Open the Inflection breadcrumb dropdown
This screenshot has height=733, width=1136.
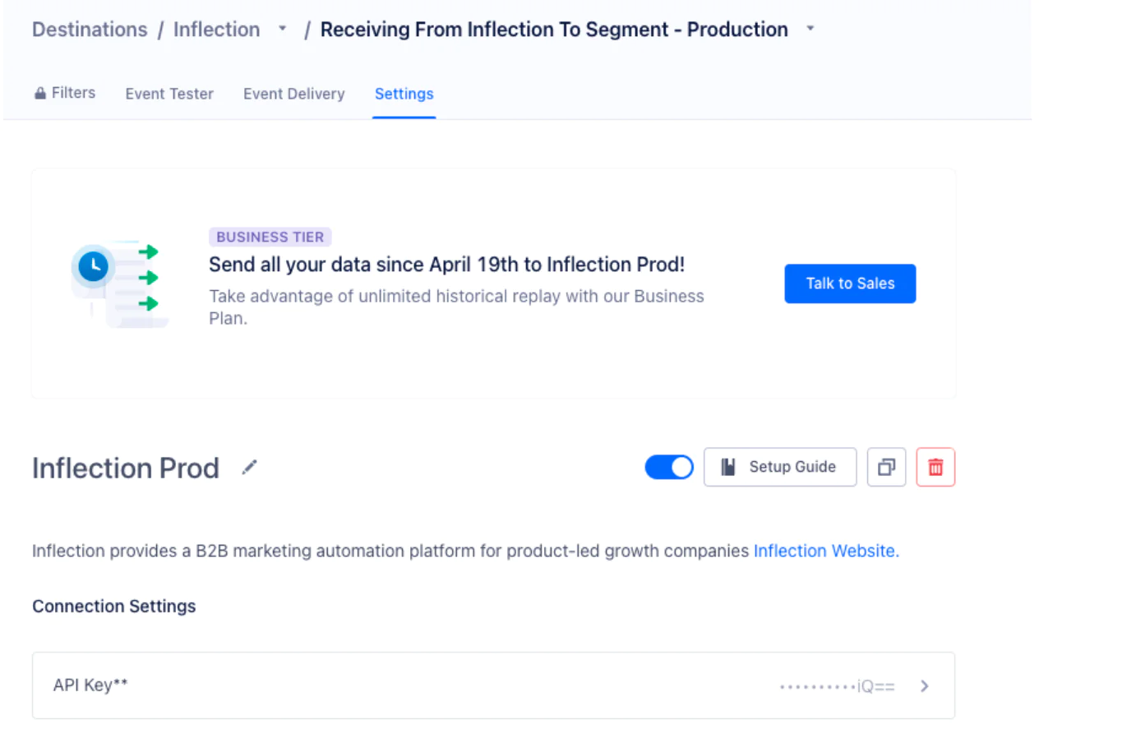[x=282, y=28]
